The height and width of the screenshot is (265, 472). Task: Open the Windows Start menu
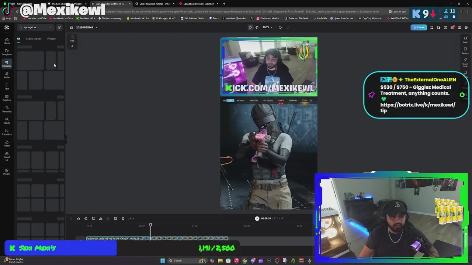click(x=163, y=261)
